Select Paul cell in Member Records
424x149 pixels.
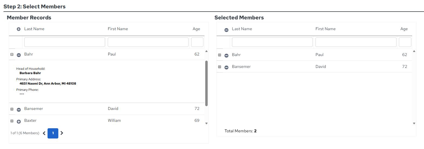click(x=112, y=54)
